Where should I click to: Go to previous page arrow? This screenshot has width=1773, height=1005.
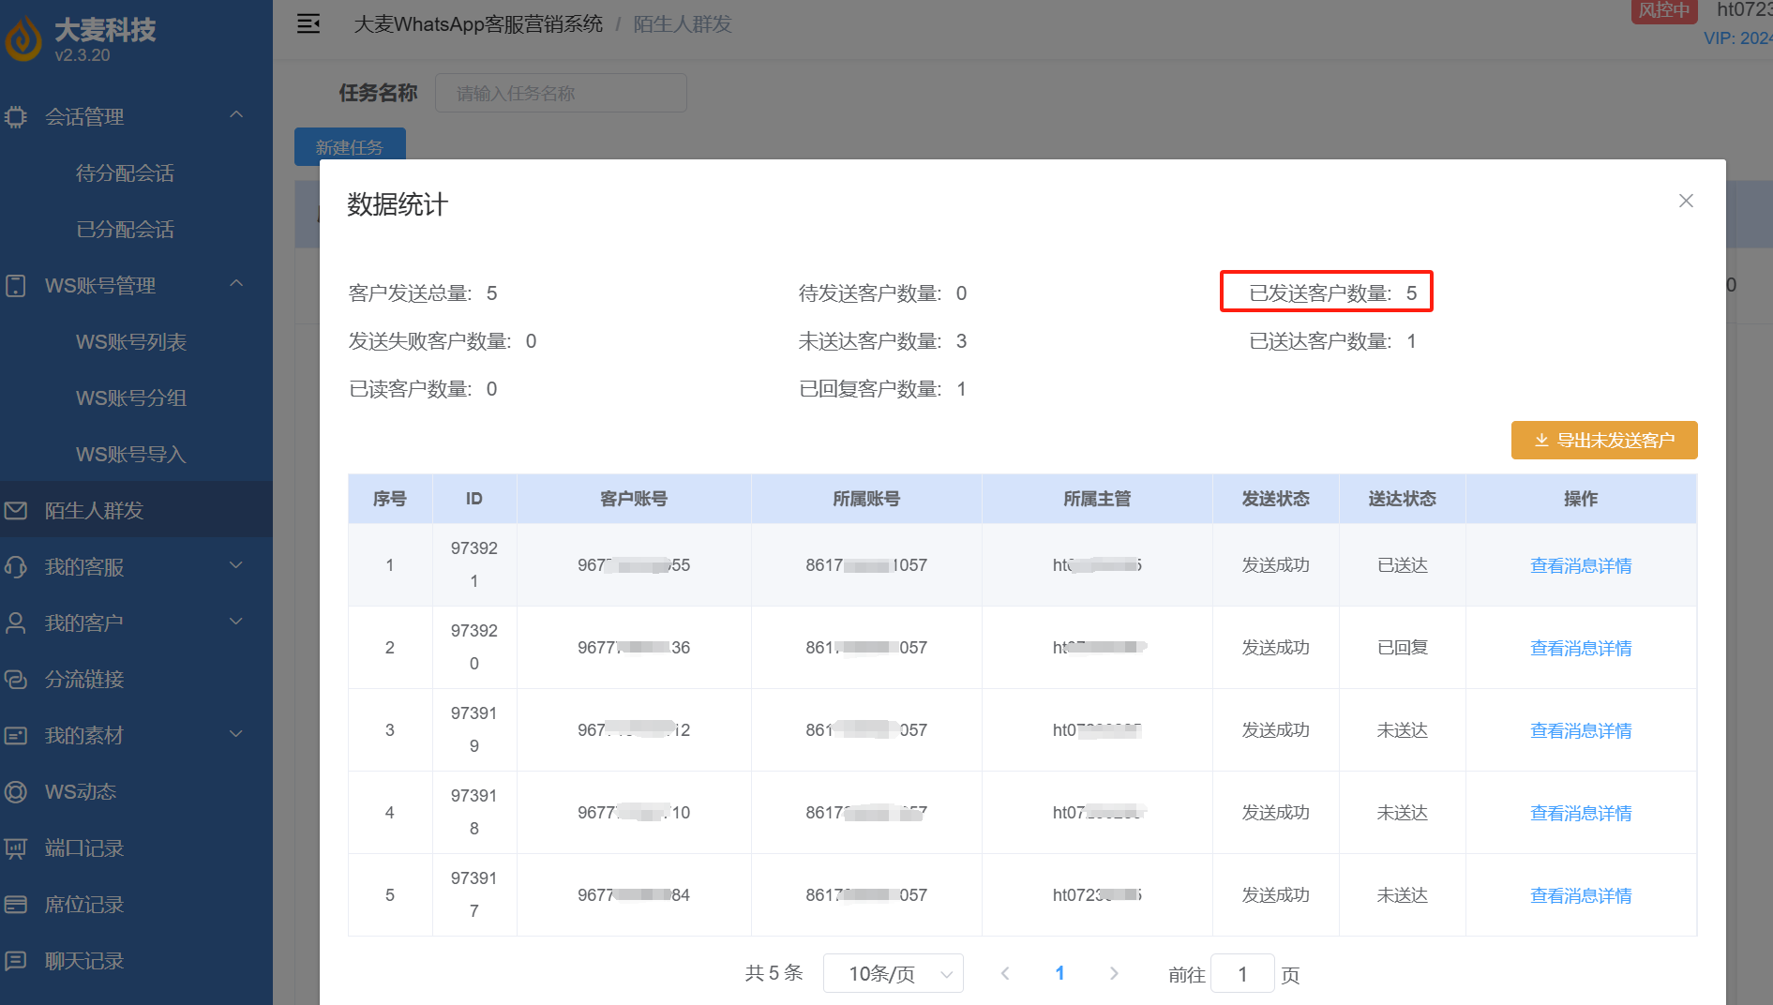tap(1005, 973)
